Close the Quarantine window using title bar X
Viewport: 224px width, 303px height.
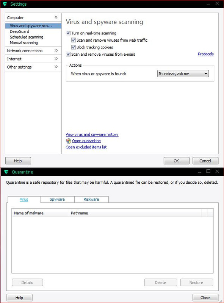click(x=217, y=172)
